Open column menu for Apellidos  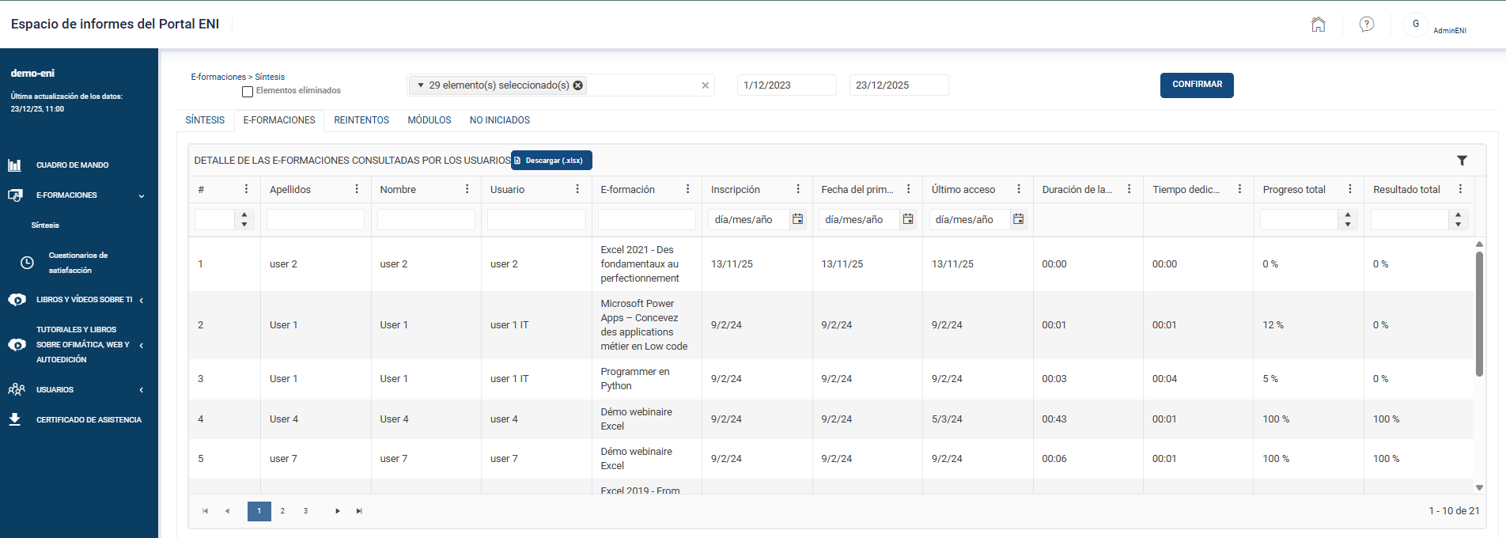357,189
